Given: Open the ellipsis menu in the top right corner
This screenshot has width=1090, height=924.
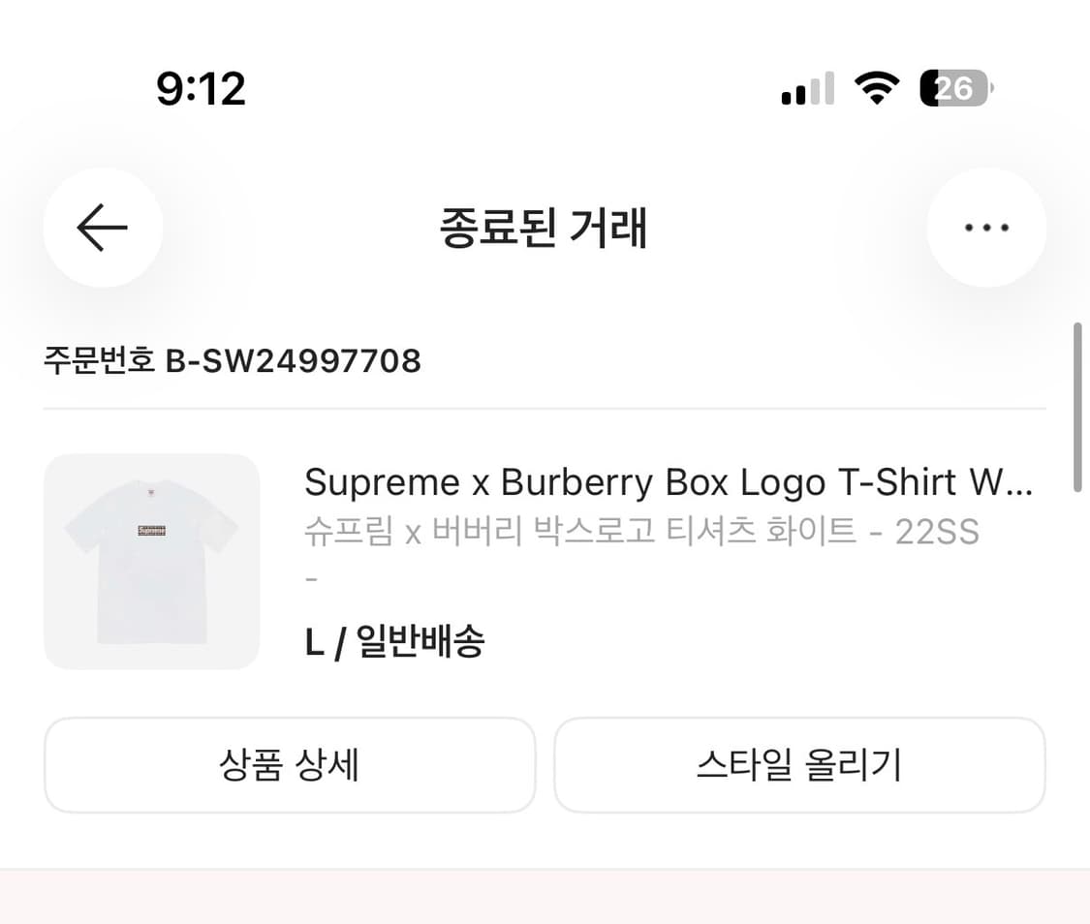Looking at the screenshot, I should 986,228.
